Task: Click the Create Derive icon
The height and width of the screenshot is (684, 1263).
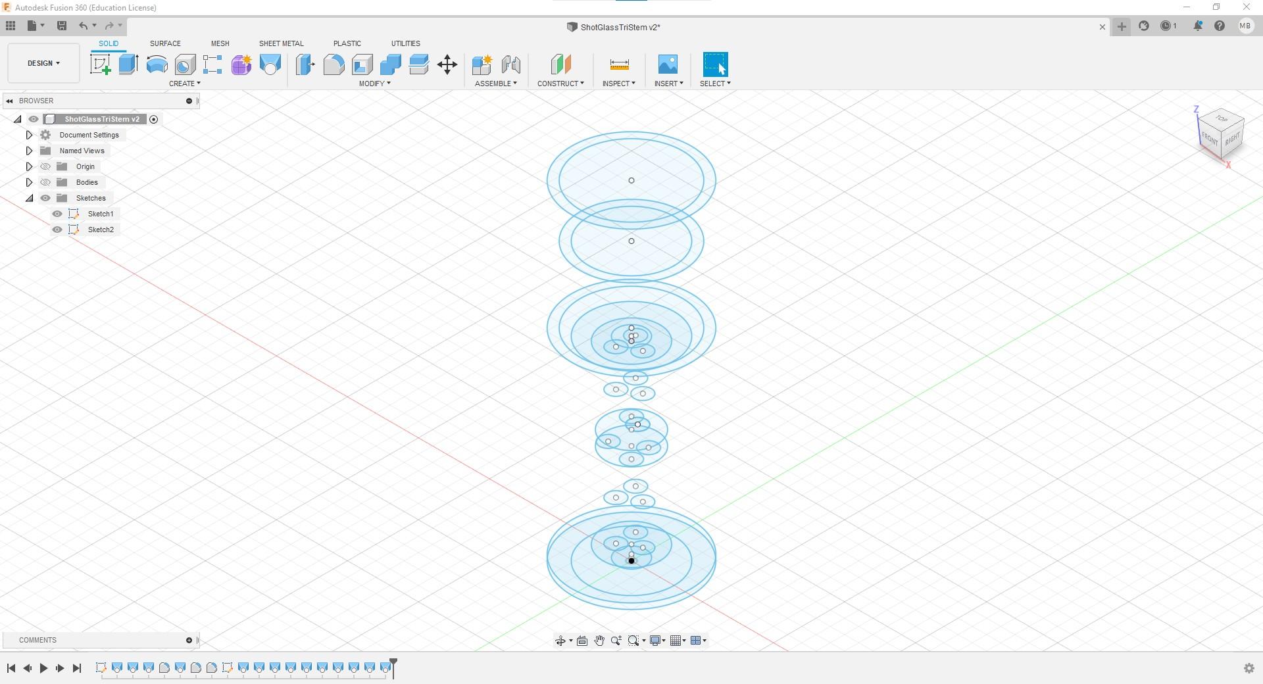Action: pyautogui.click(x=270, y=64)
